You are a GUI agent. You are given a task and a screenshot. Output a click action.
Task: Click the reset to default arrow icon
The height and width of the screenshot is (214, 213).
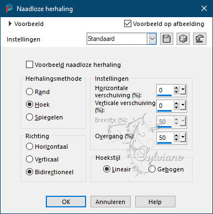tap(200, 39)
